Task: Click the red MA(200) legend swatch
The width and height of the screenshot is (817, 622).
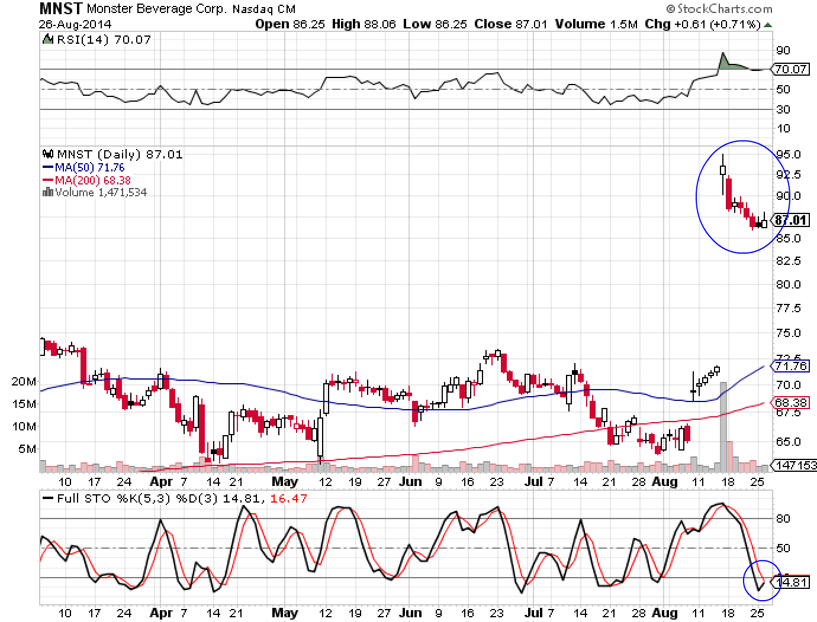Action: tap(47, 181)
